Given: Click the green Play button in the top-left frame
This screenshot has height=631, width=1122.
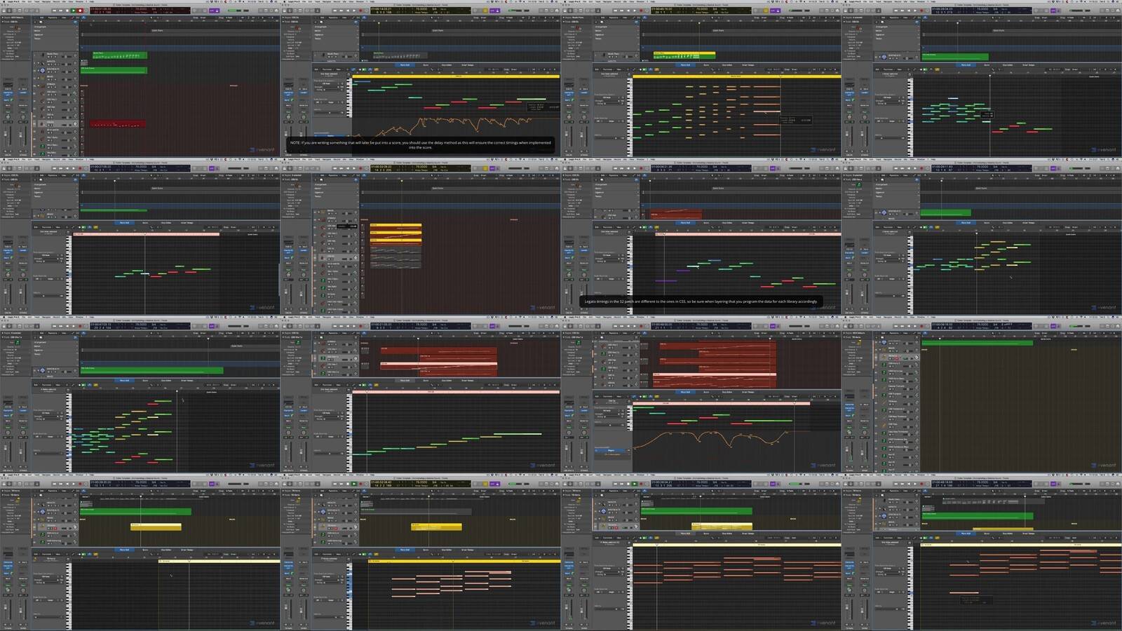Looking at the screenshot, I should [73, 11].
